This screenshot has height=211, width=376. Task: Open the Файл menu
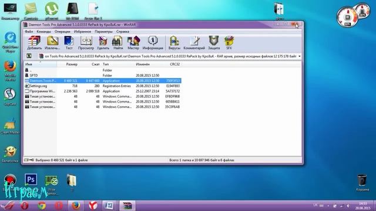coord(29,31)
